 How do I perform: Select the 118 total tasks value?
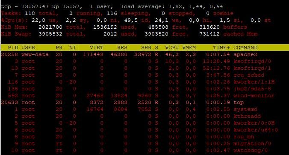click(x=30, y=13)
